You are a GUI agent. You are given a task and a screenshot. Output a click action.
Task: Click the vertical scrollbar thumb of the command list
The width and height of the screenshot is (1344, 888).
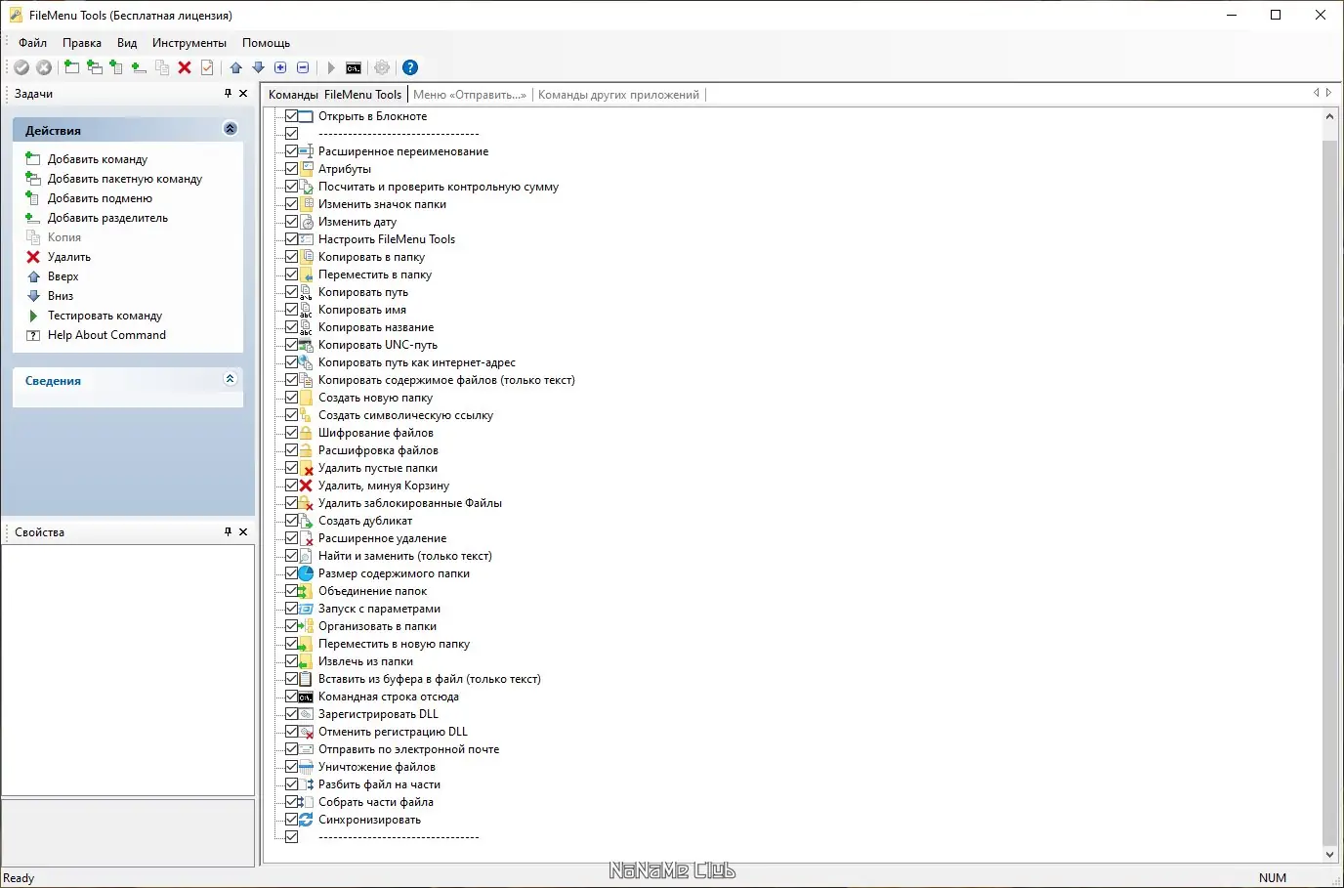coord(1329,492)
